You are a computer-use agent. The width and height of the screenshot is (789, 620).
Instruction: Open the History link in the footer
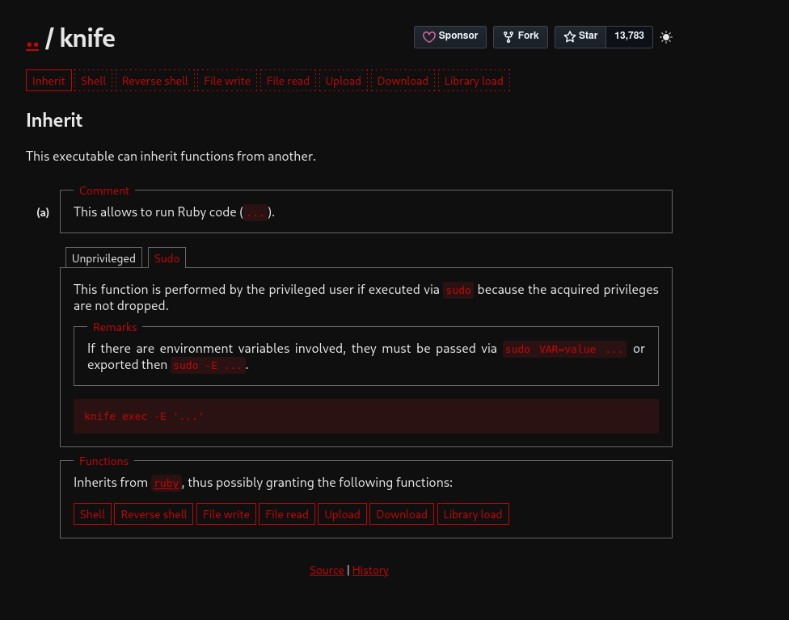click(370, 570)
